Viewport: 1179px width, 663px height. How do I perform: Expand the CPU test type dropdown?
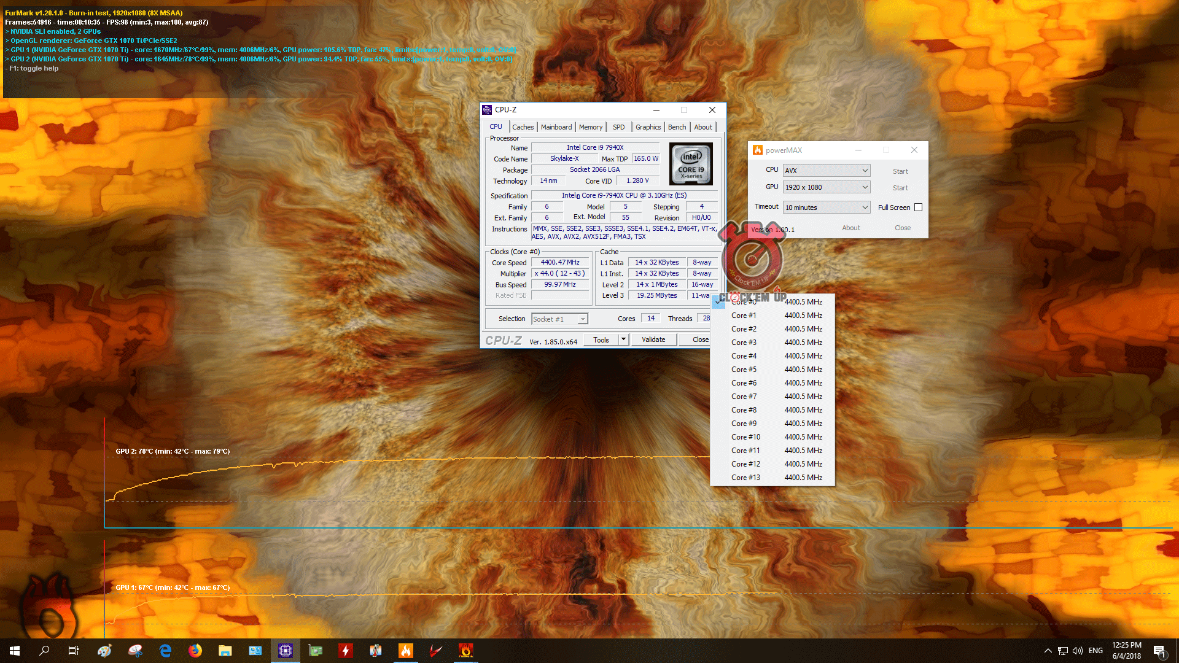(x=827, y=171)
